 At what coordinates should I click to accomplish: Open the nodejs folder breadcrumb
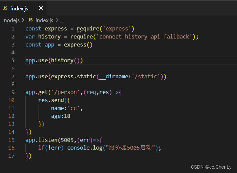tap(12, 20)
